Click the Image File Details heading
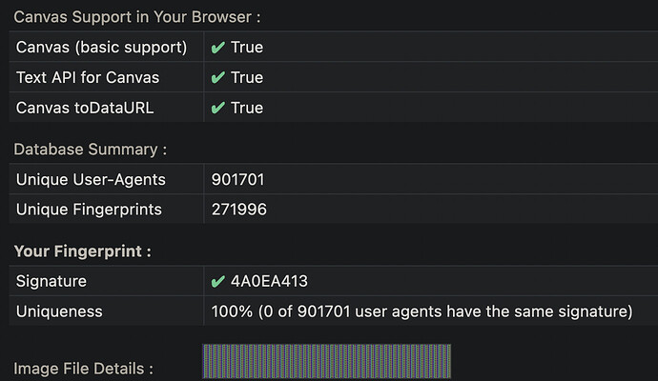 84,369
